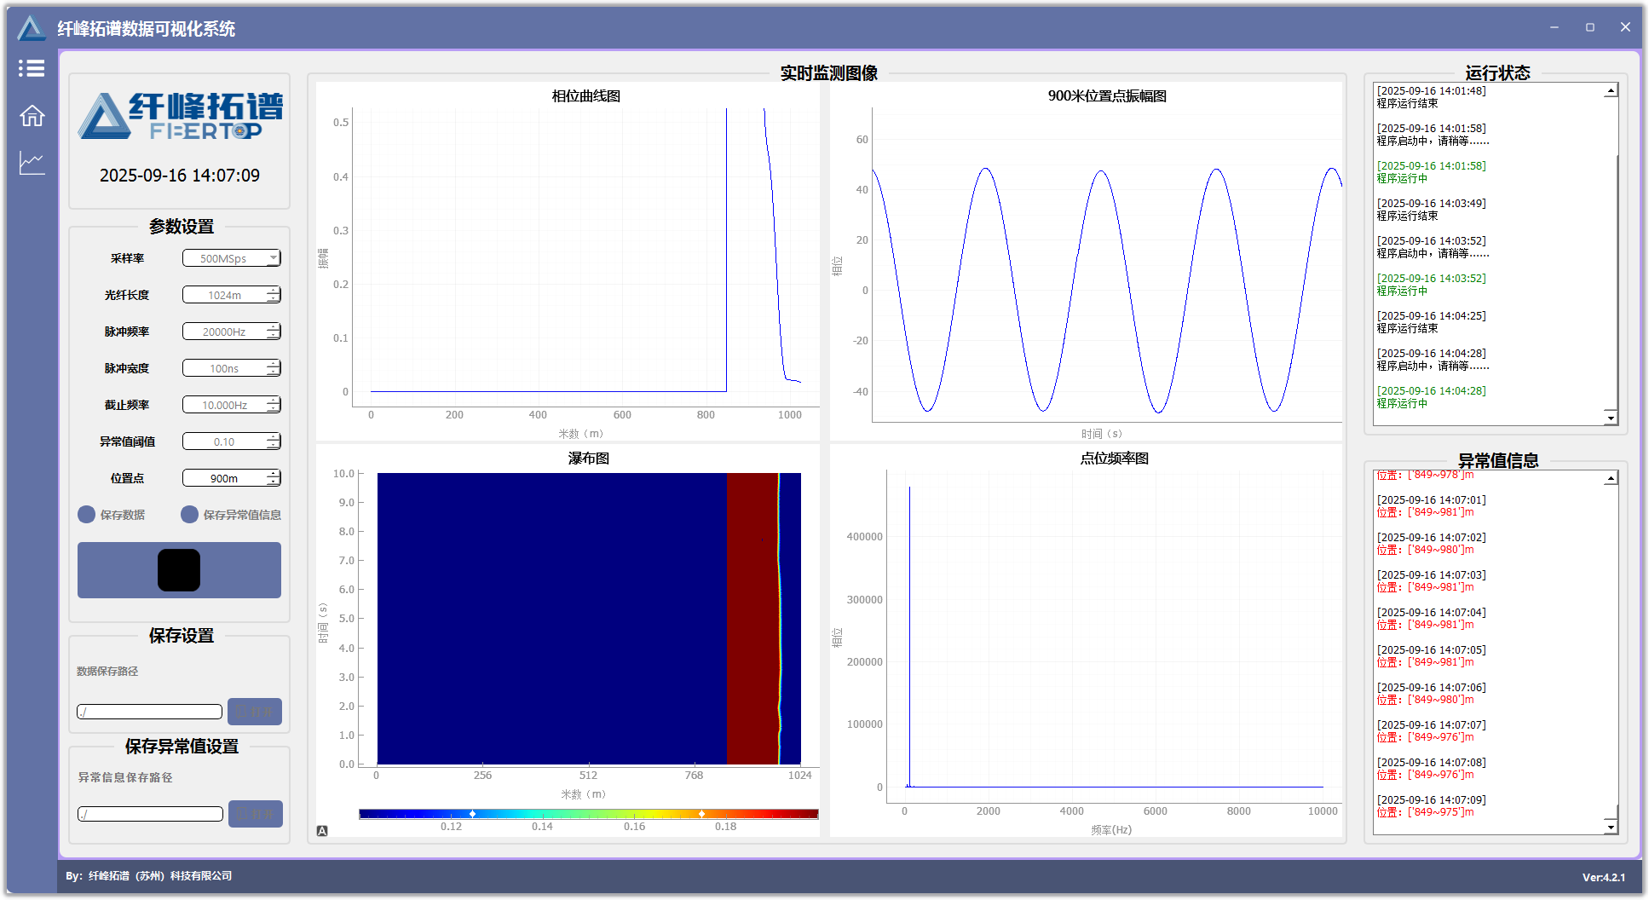
Task: Go to the Home page icon
Action: [x=32, y=115]
